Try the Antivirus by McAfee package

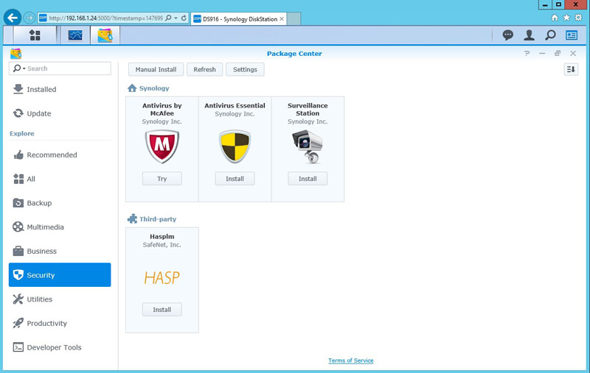click(x=162, y=179)
